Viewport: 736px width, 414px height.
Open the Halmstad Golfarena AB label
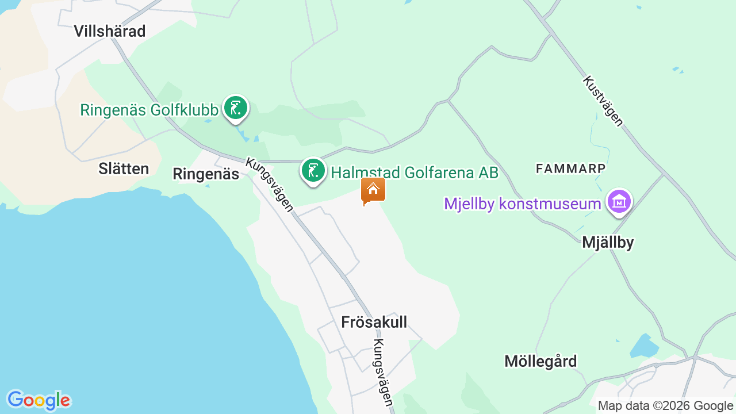415,172
